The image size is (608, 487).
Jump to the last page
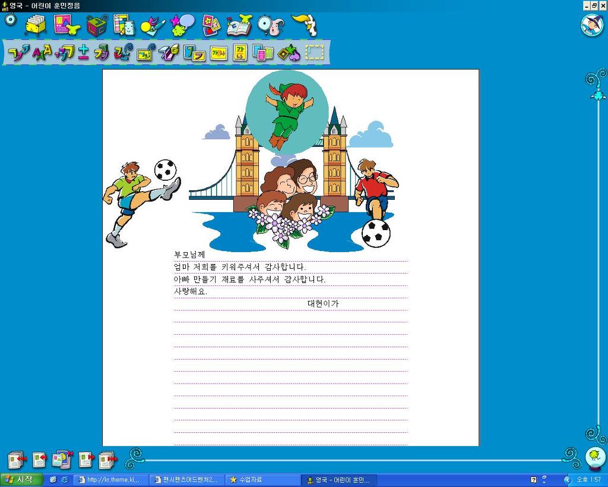click(108, 460)
